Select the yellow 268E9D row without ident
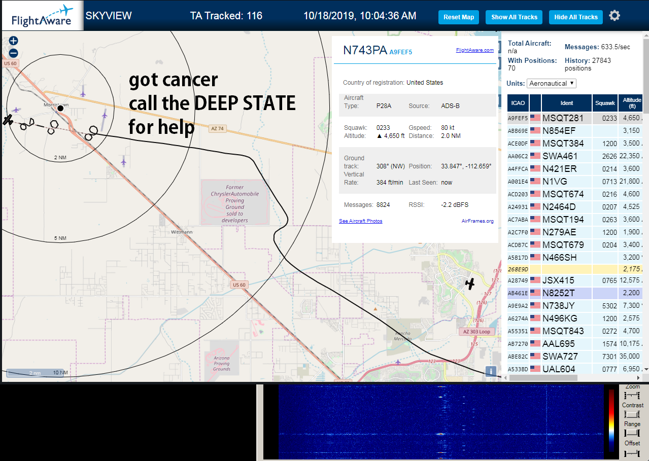649x461 pixels. point(575,269)
